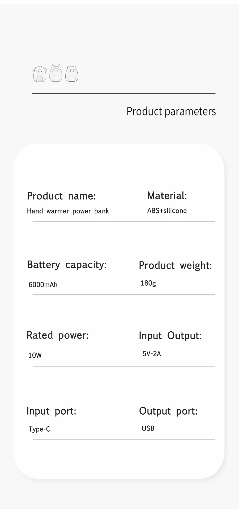Click the floppy-eared dog mascot icon
The height and width of the screenshot is (509, 239).
pos(40,74)
